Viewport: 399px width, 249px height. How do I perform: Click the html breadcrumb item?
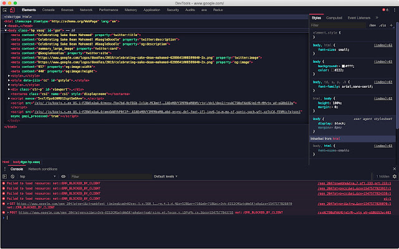coord(6,162)
